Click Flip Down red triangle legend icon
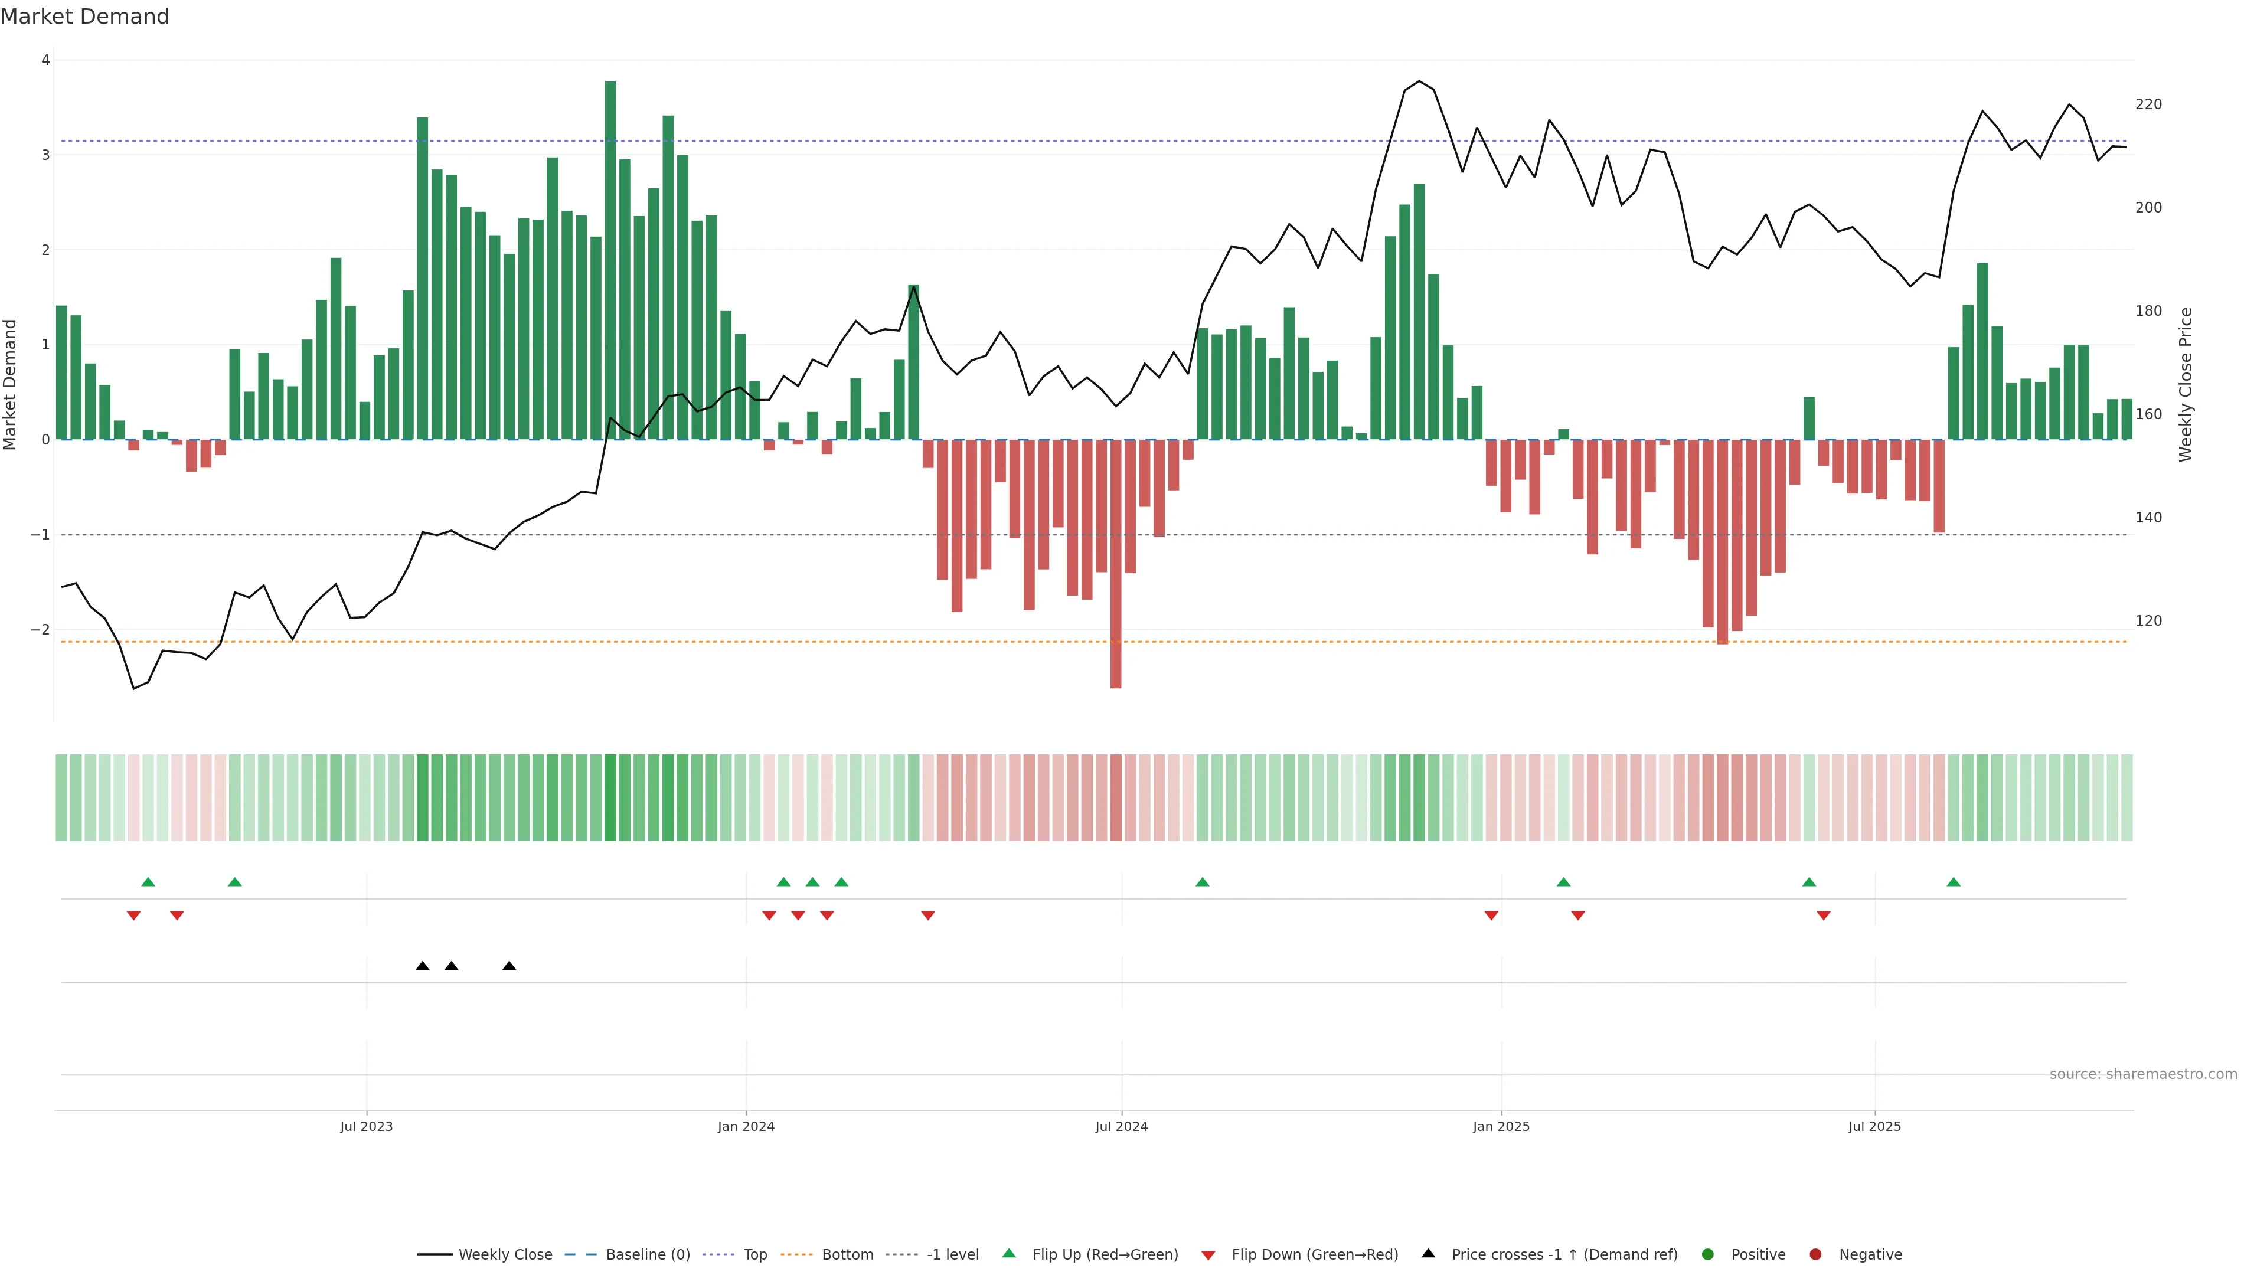 [1208, 1255]
